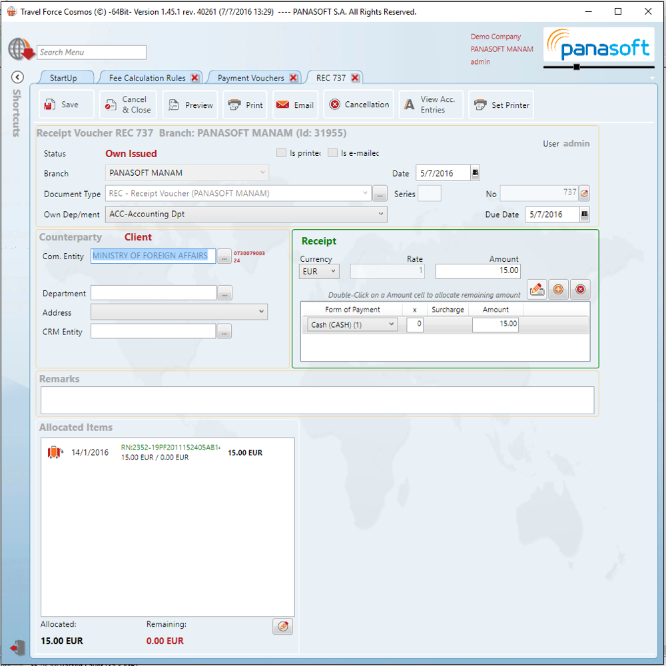
Task: Click the red delete payment row icon
Action: click(580, 290)
